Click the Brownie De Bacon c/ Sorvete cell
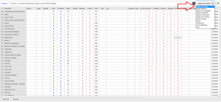Viewport: 221px width, 102px height. click(x=15, y=46)
